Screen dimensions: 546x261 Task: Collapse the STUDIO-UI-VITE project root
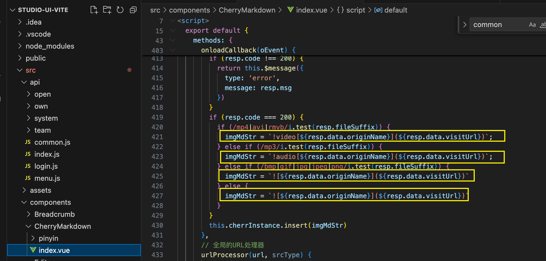click(12, 10)
